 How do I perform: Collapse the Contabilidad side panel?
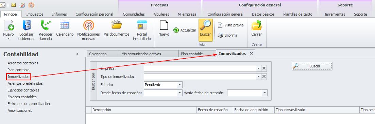[x=77, y=54]
